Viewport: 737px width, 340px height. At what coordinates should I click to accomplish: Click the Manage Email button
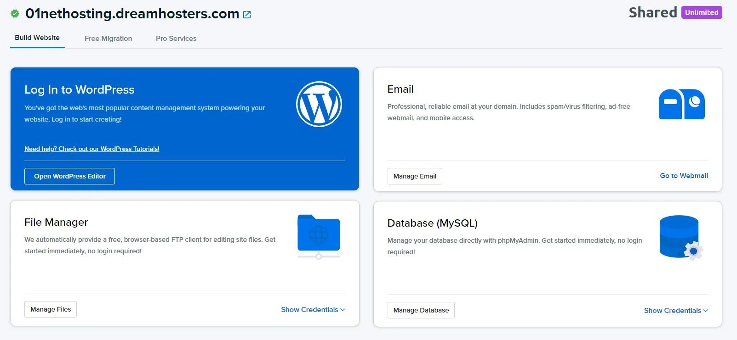pyautogui.click(x=415, y=176)
